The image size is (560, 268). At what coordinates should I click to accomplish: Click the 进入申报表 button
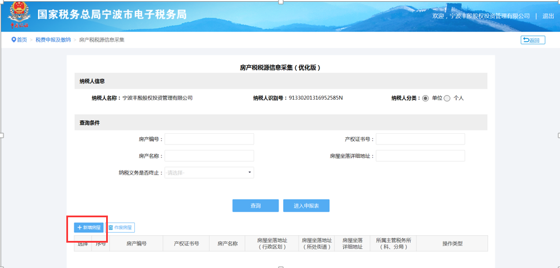(x=306, y=206)
